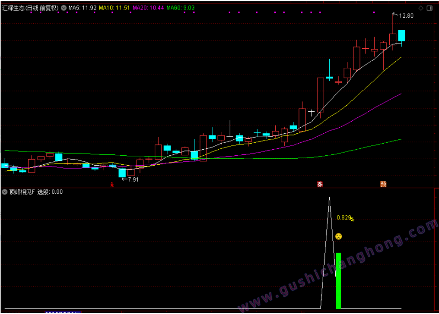The height and width of the screenshot is (314, 439).
Task: Click the sad face signal icon
Action: coord(338,236)
